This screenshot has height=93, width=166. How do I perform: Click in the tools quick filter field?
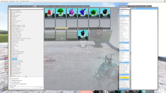125,9
